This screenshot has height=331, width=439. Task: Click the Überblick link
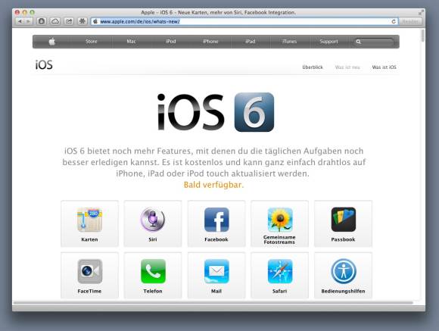(313, 67)
